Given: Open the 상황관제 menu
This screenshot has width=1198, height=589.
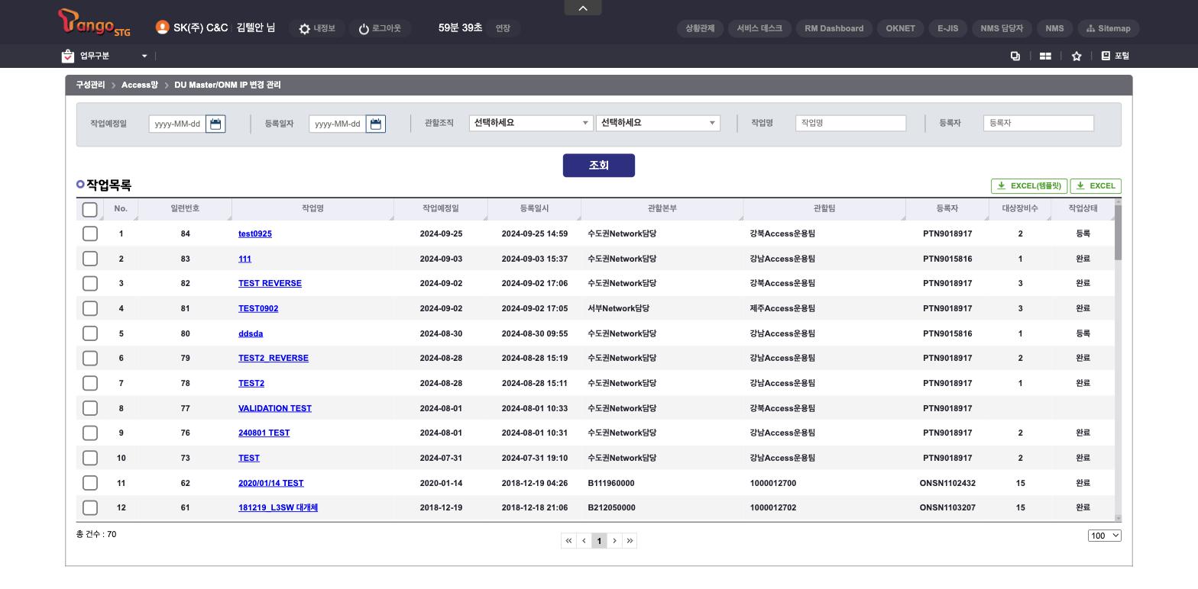Looking at the screenshot, I should 700,28.
